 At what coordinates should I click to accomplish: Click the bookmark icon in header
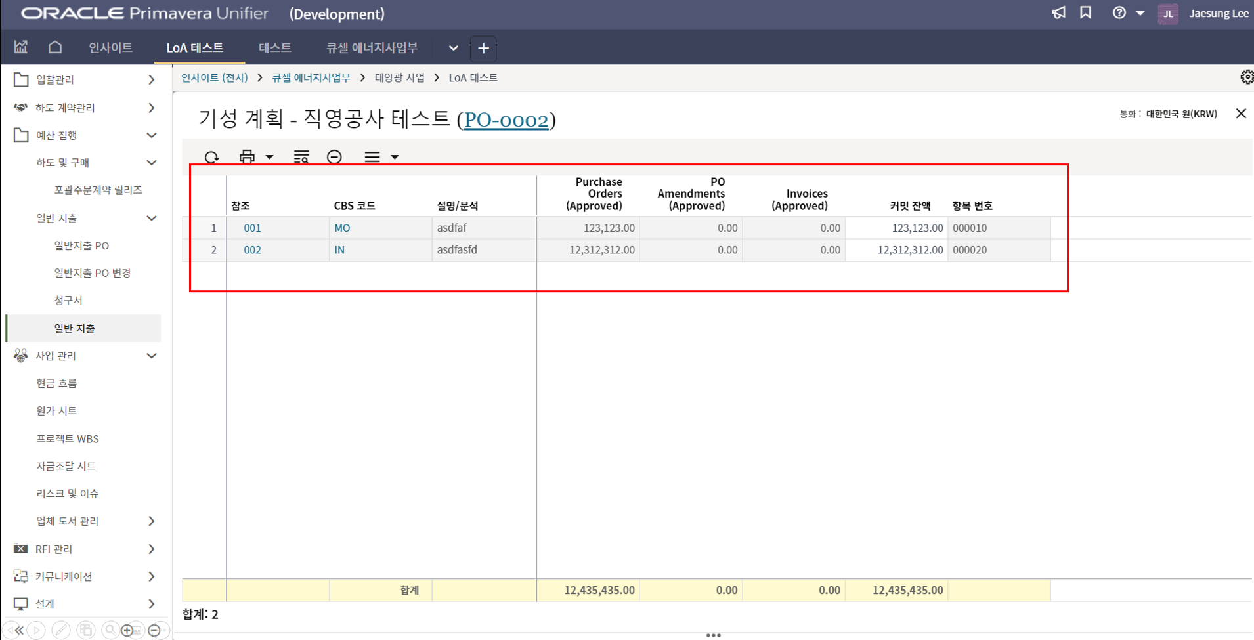[1086, 13]
